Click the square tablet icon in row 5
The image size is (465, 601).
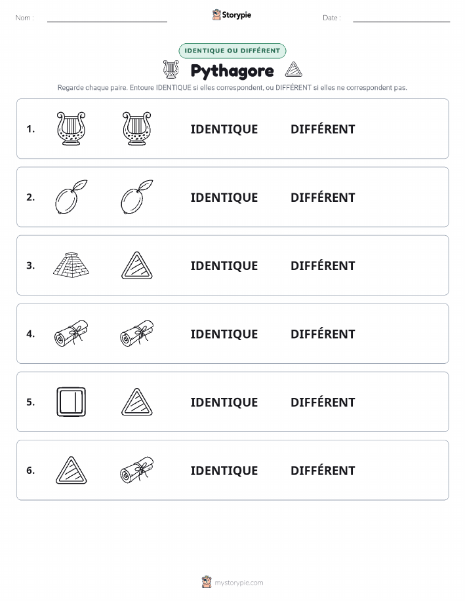(x=71, y=402)
